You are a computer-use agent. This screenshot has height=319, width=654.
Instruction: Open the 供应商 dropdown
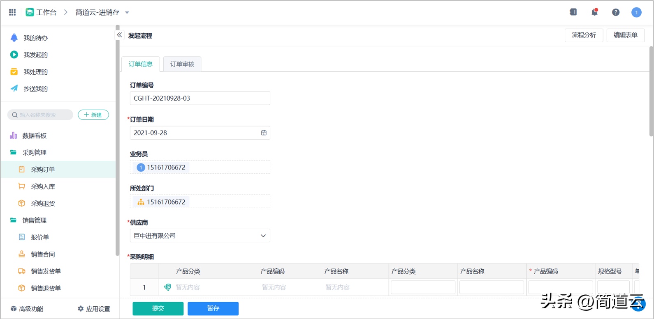coord(200,236)
